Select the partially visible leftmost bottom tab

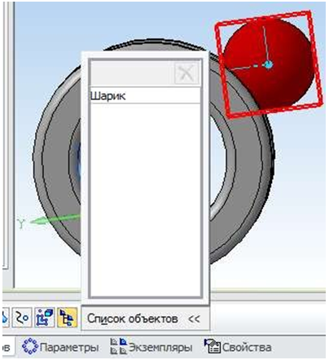click(x=7, y=346)
